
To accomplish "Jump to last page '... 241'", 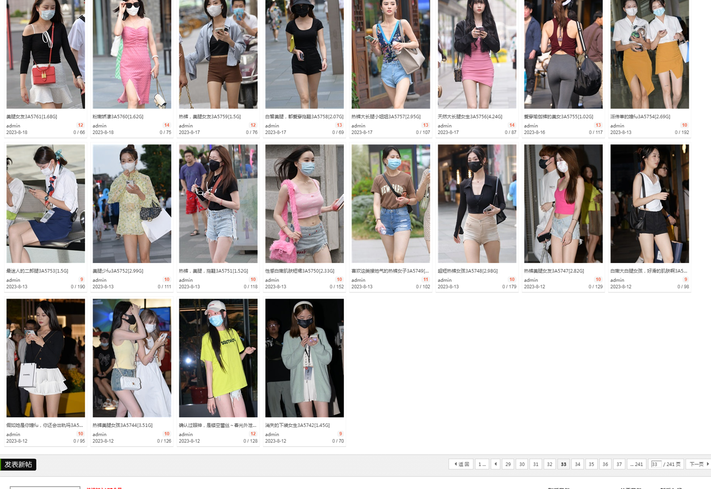I will point(637,464).
